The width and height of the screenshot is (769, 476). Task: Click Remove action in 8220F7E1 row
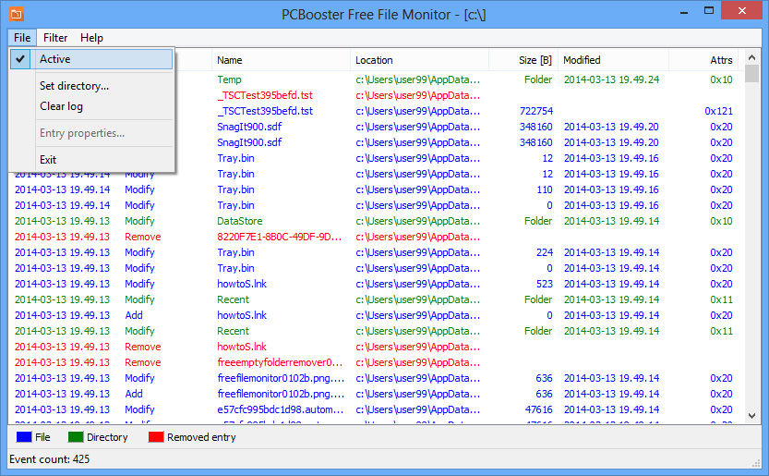click(x=143, y=237)
